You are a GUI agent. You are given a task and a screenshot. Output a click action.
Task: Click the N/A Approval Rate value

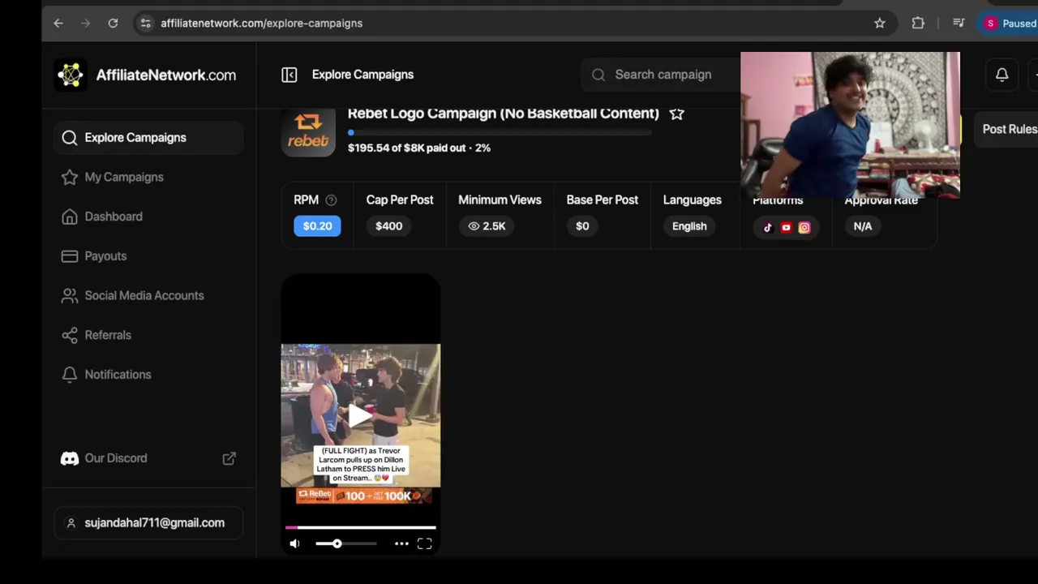pos(863,226)
